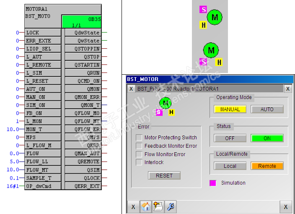Click the magenta Simulation indicator square
Image resolution: width=295 pixels, height=214 pixels.
click(x=212, y=183)
